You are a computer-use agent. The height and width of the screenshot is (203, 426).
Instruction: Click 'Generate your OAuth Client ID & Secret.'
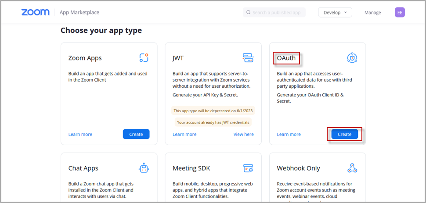coord(310,98)
